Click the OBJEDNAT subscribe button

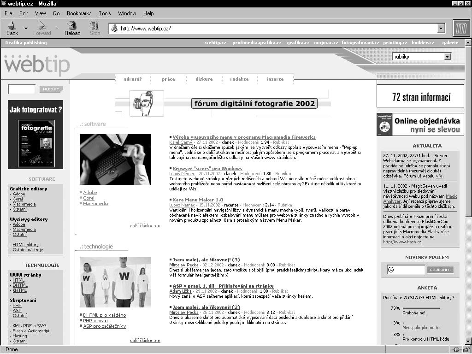click(440, 270)
